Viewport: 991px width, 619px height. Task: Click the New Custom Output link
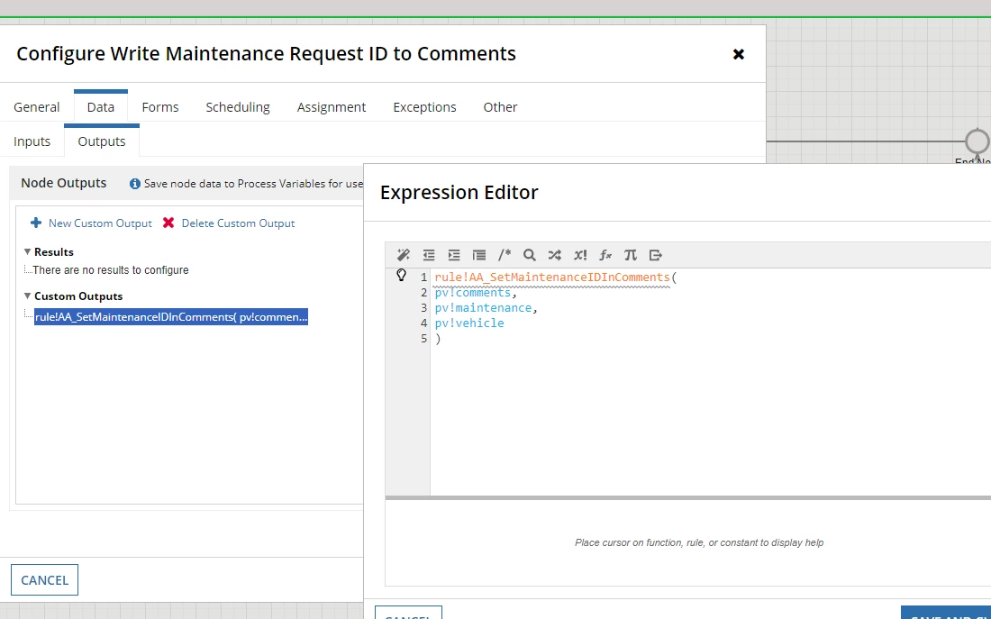point(100,223)
